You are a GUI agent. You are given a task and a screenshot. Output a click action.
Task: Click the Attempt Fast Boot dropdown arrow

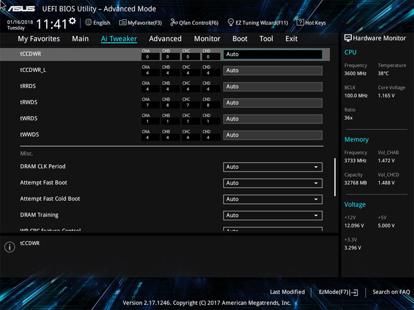[x=316, y=183]
